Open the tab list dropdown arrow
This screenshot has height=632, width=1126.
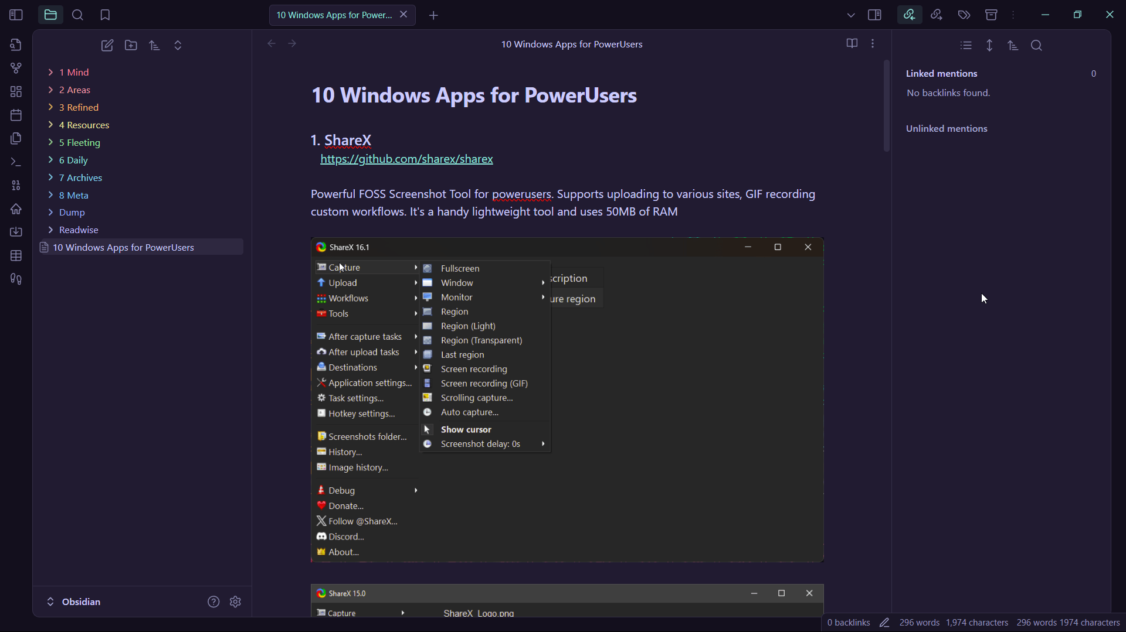851,15
